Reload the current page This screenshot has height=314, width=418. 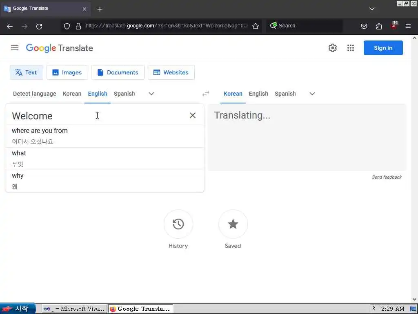tap(39, 26)
